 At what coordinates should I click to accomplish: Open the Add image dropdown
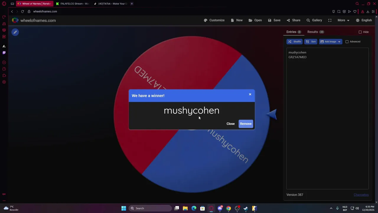click(330, 42)
